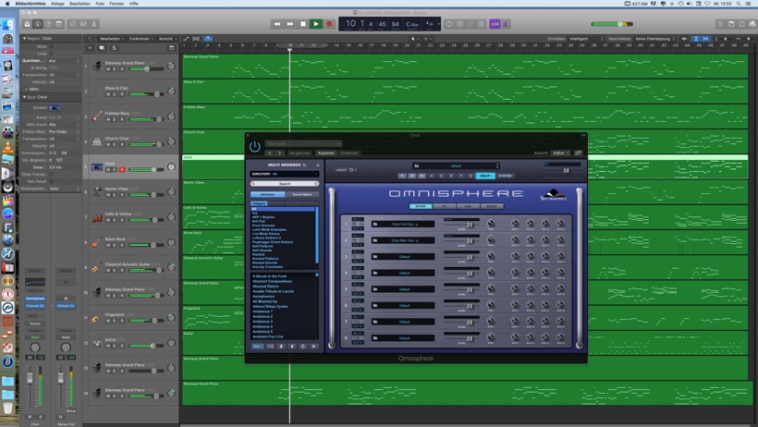Toggle the region Loop checkbox
This screenshot has width=758, height=427.
click(51, 54)
